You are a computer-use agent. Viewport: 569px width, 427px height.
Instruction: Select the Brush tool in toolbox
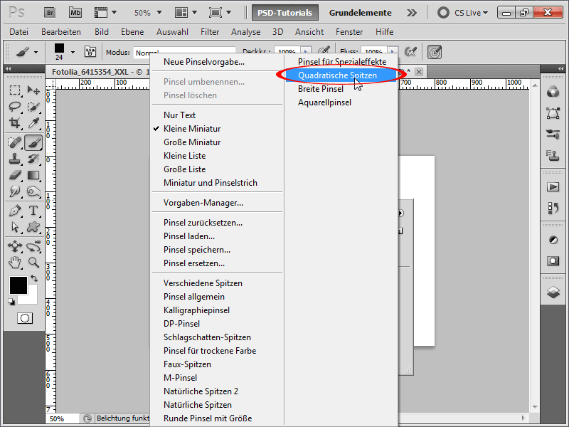coord(33,142)
